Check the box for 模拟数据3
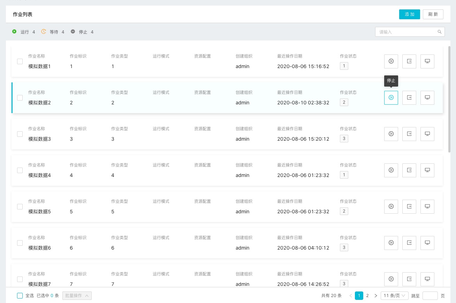456x303 pixels. [20, 134]
